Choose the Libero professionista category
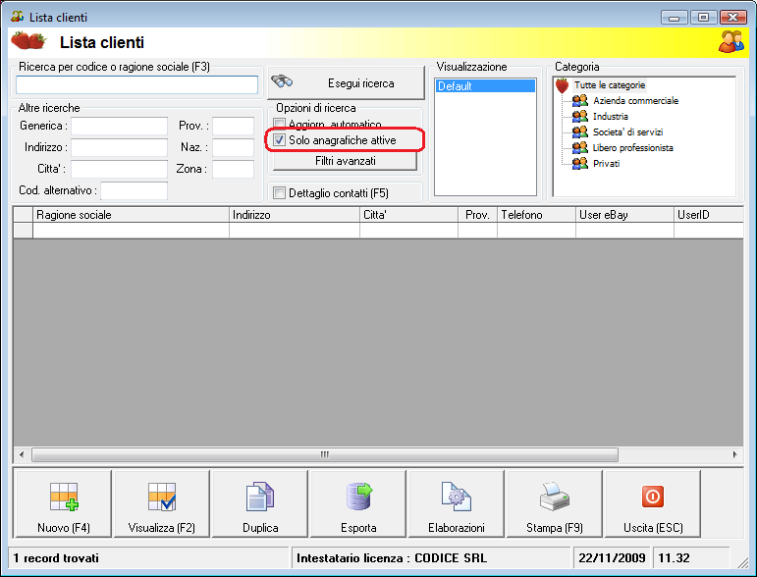The width and height of the screenshot is (757, 577). tap(632, 148)
